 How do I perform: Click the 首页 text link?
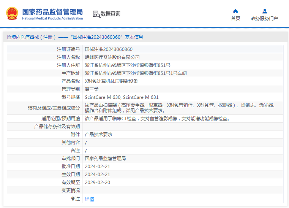click(x=235, y=19)
